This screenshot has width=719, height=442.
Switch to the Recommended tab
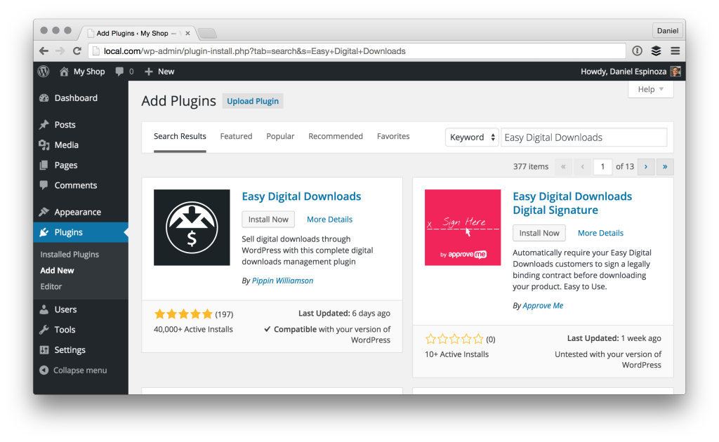click(x=336, y=136)
